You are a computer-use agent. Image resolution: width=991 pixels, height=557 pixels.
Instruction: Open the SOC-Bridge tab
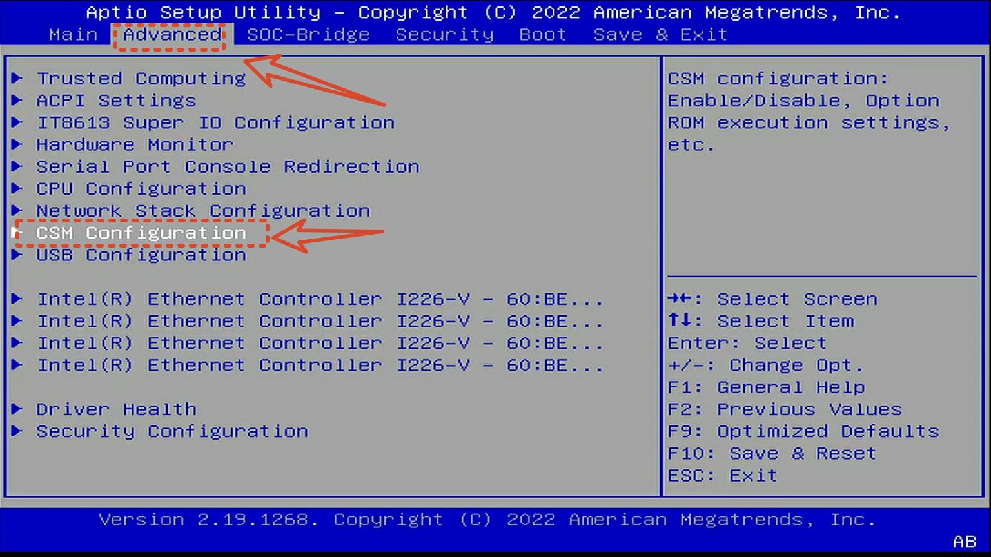pos(308,35)
